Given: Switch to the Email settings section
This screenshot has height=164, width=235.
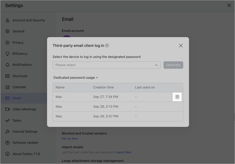Looking at the screenshot, I should pos(17,98).
